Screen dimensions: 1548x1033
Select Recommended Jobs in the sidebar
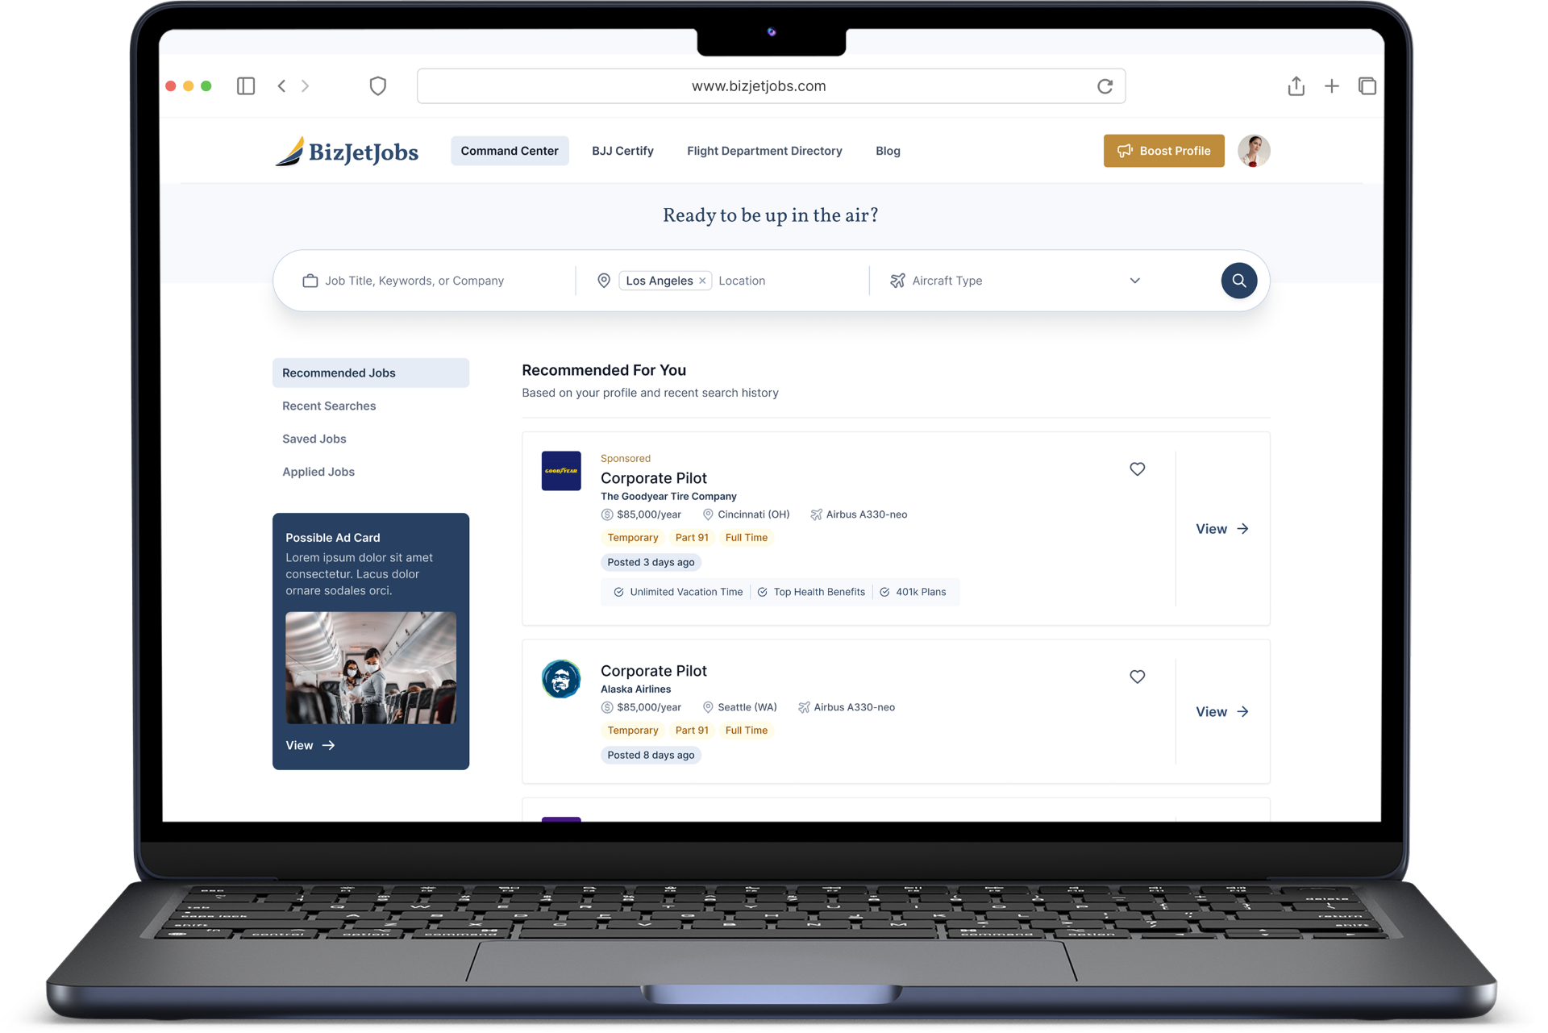(371, 373)
